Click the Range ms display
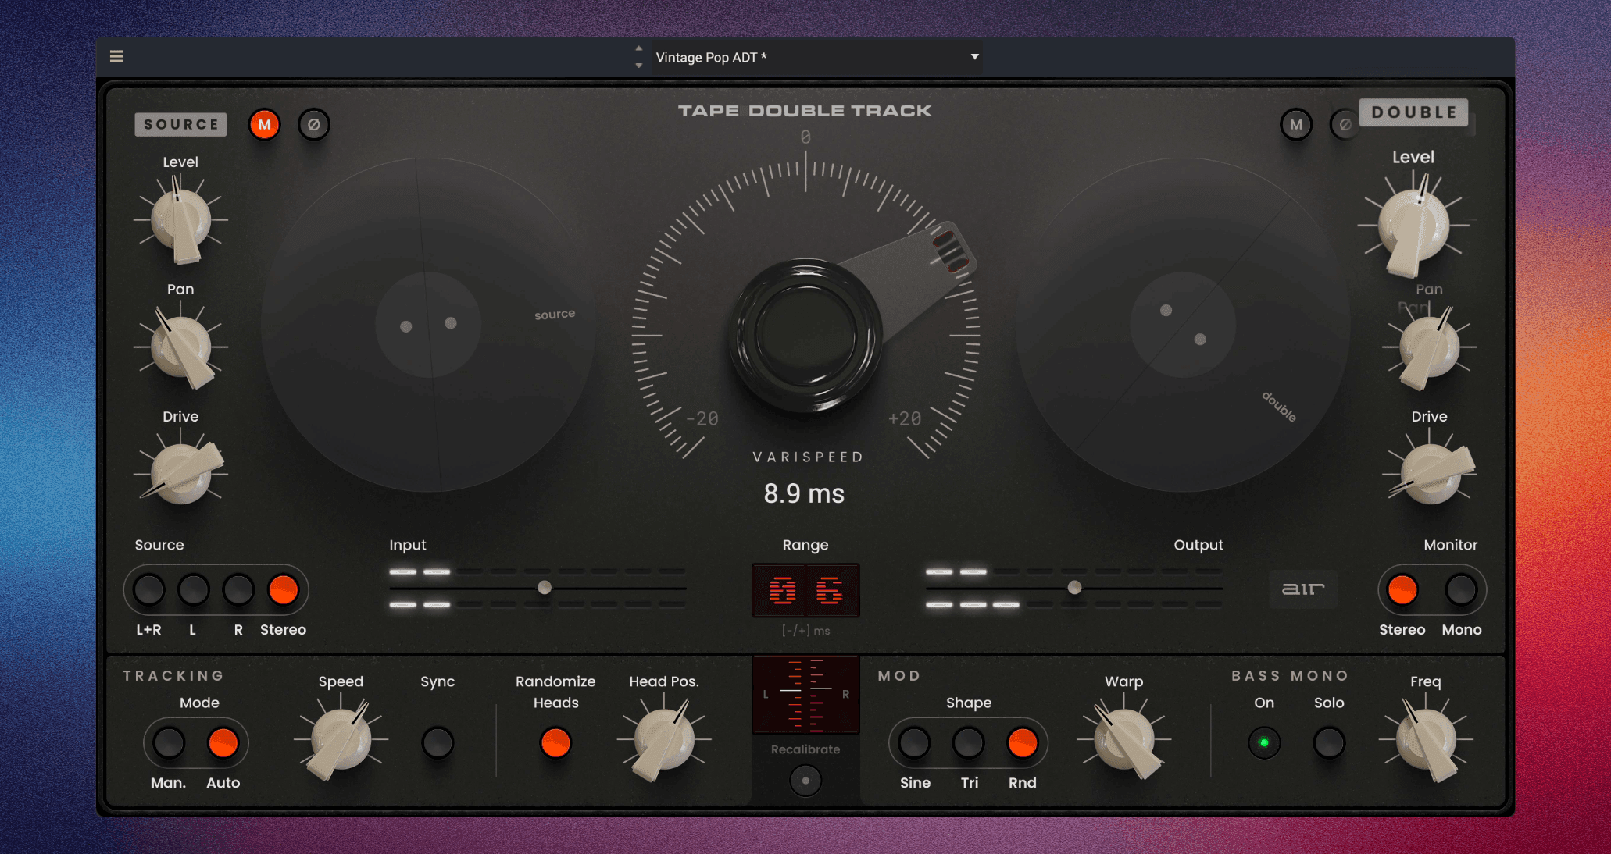Image resolution: width=1611 pixels, height=854 pixels. (805, 590)
